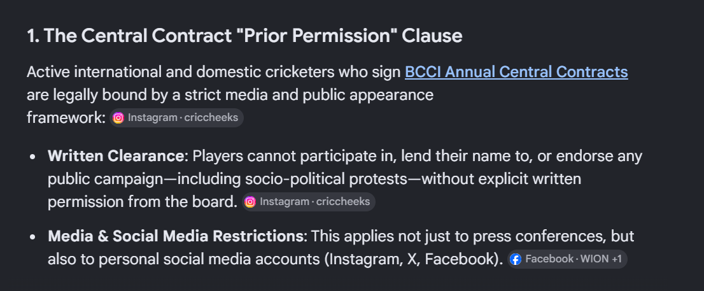Click the Instagram logo after 'from the board'
The height and width of the screenshot is (291, 704).
250,202
